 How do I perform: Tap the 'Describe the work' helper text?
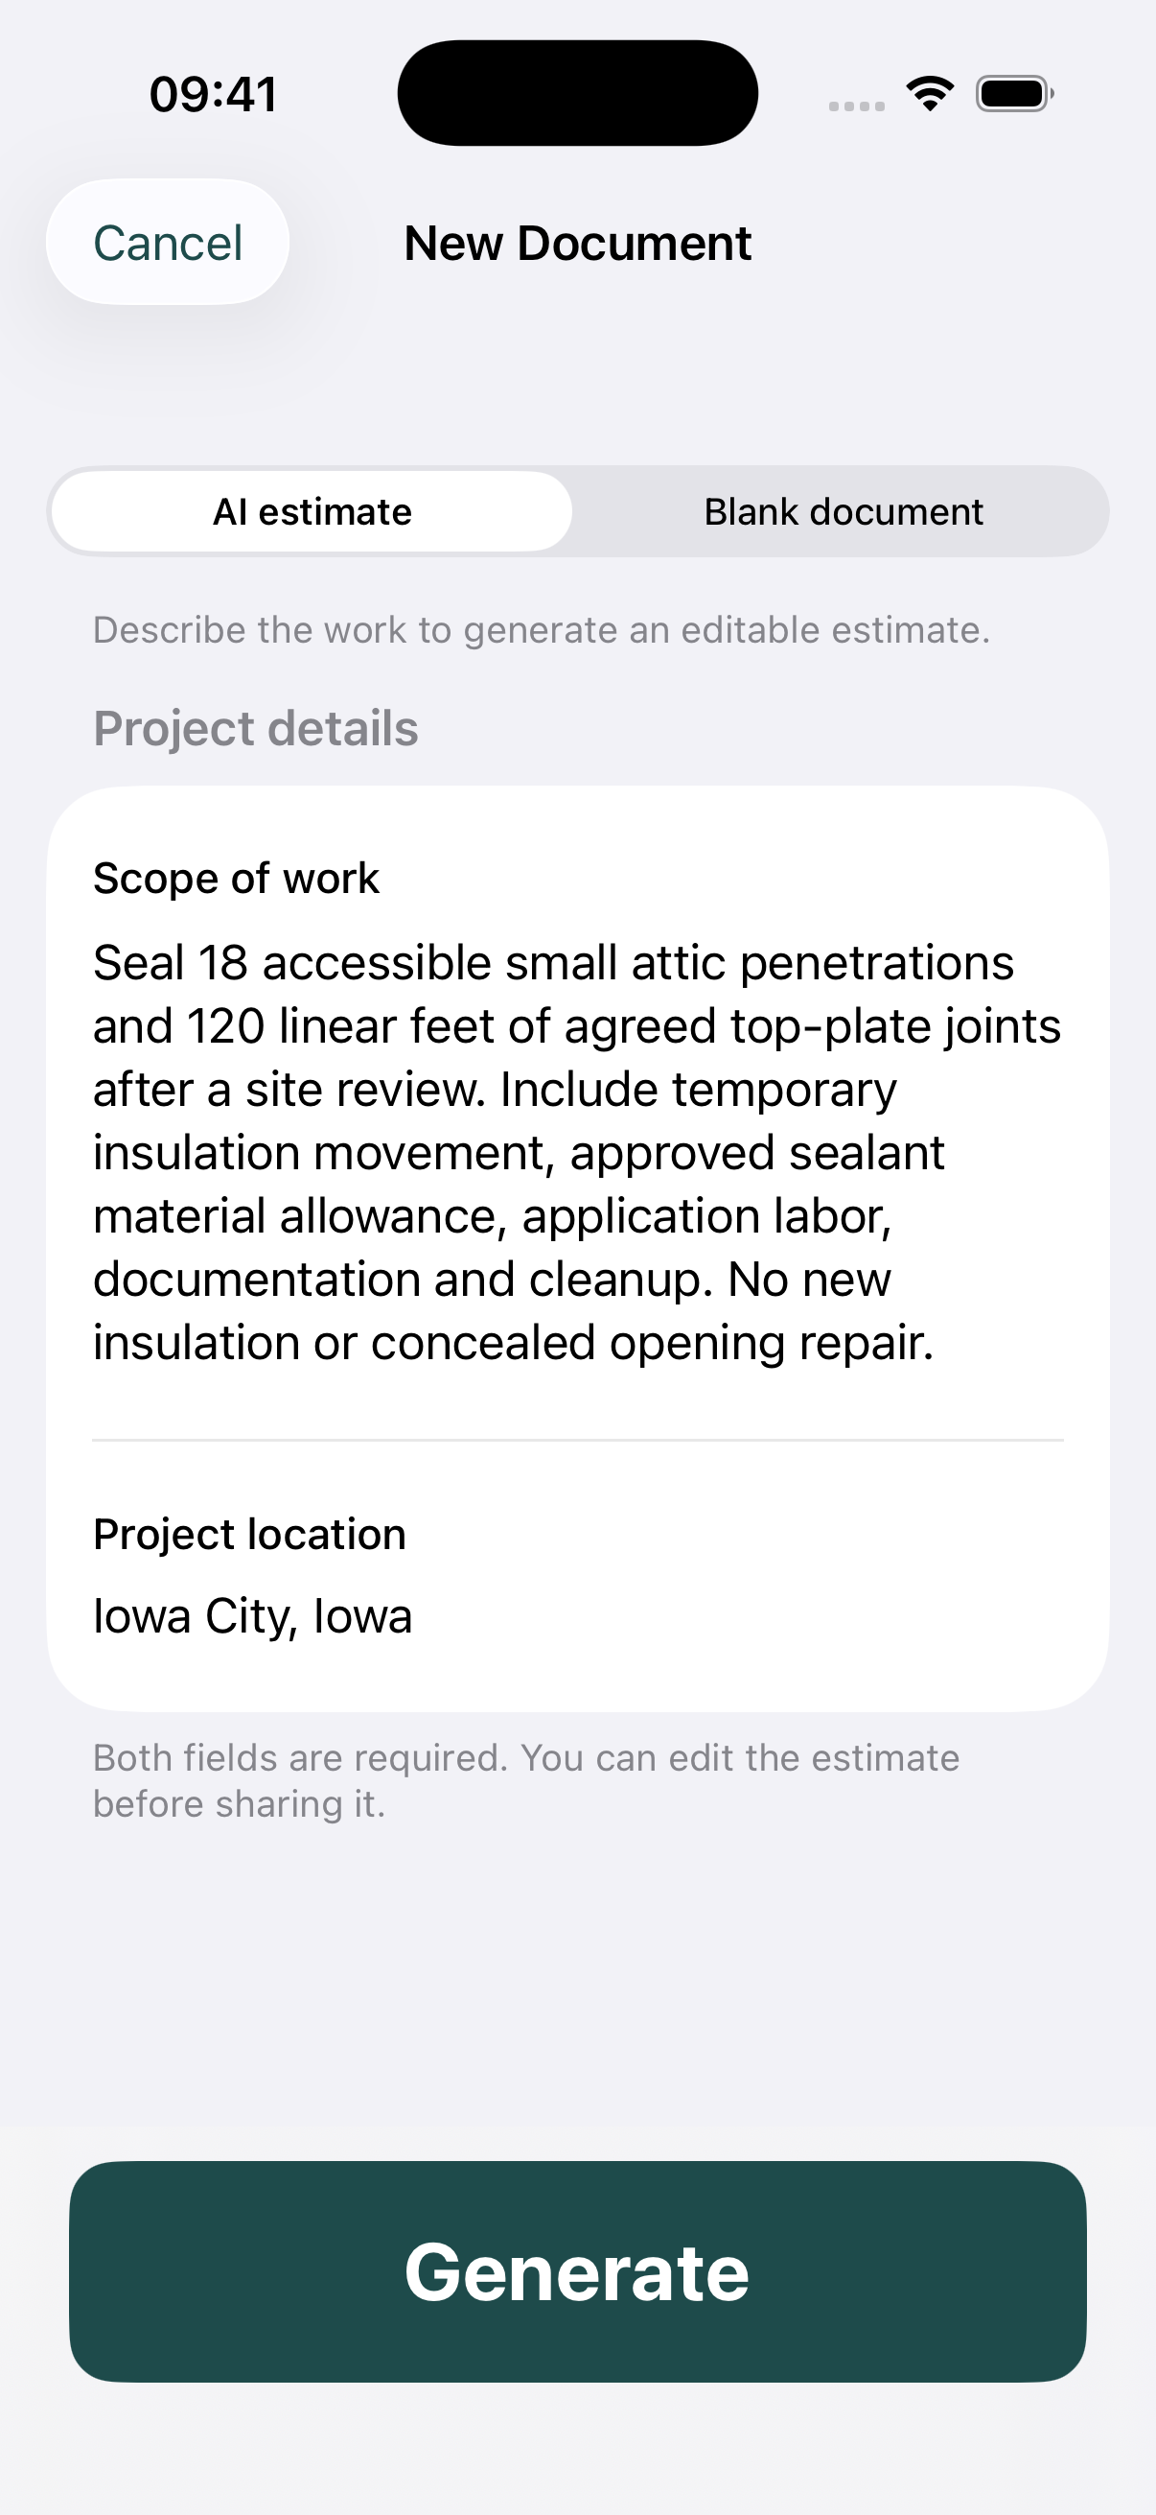tap(542, 630)
